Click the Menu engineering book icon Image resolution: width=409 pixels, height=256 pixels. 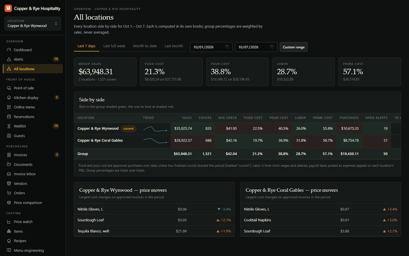(9, 250)
